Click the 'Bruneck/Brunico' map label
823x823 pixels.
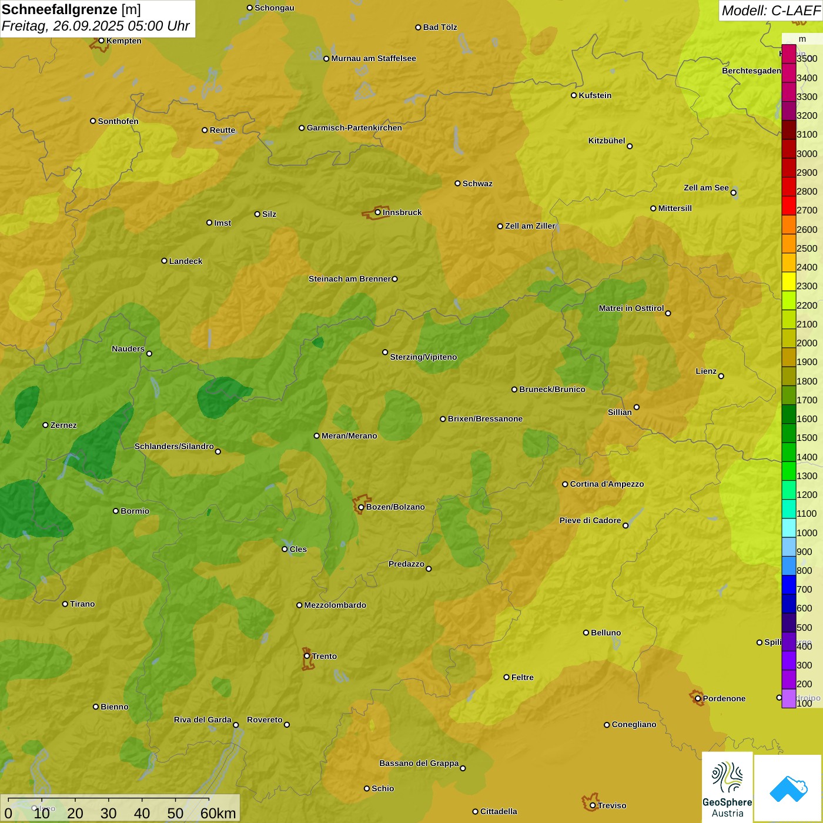pos(552,389)
